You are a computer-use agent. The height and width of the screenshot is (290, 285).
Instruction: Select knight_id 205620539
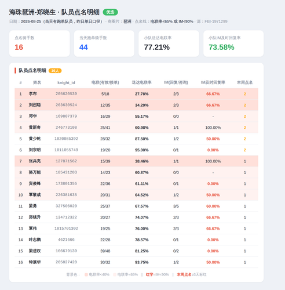click(x=66, y=94)
